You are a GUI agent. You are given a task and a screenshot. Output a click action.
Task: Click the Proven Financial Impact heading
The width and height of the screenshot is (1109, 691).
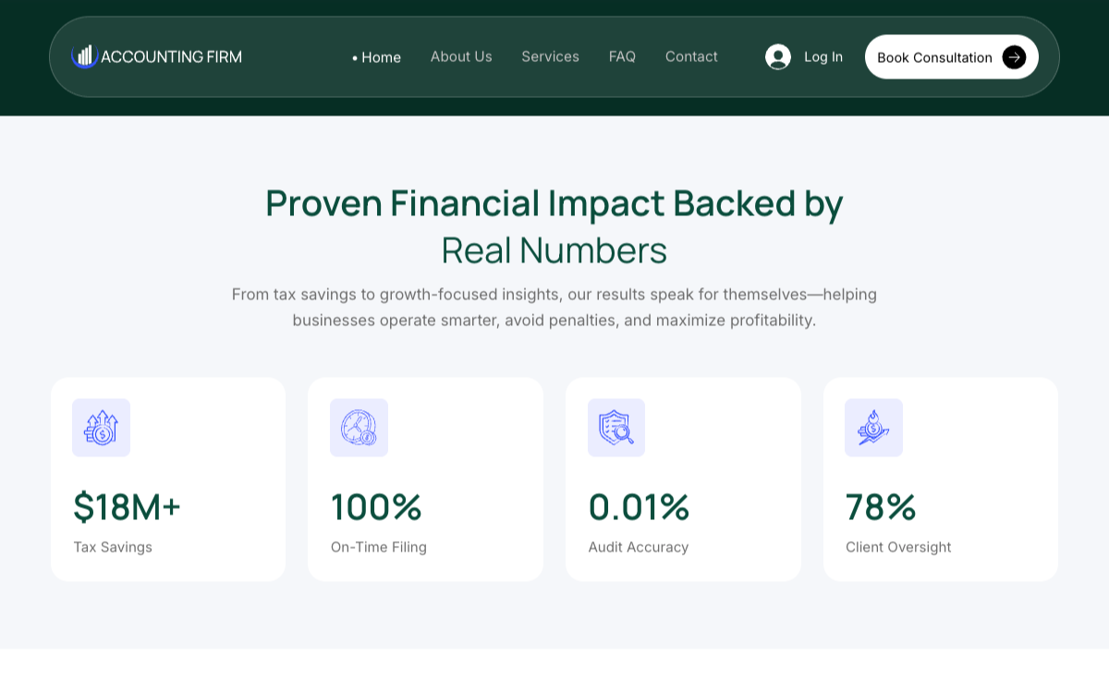tap(554, 226)
